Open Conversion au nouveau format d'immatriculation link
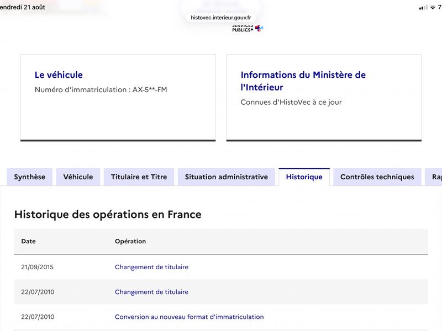 pos(190,317)
